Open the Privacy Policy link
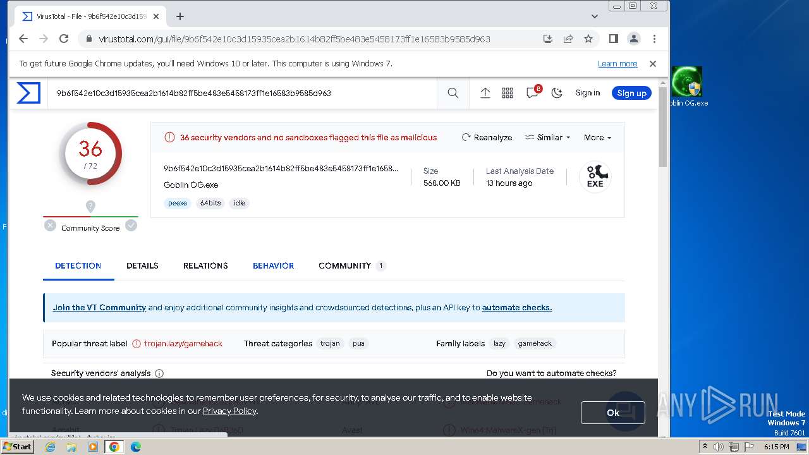 pyautogui.click(x=229, y=411)
